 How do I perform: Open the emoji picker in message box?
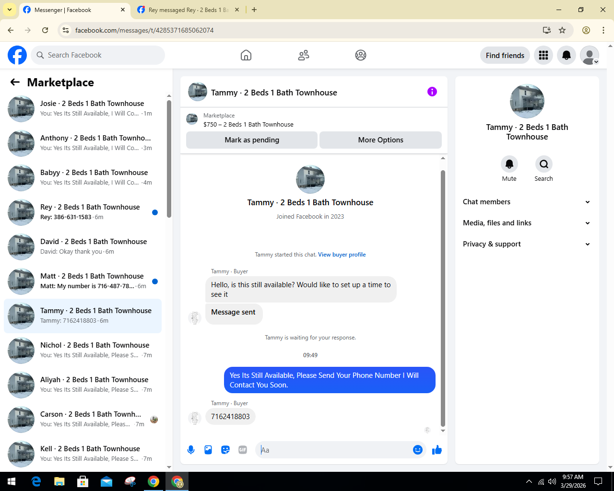point(418,450)
